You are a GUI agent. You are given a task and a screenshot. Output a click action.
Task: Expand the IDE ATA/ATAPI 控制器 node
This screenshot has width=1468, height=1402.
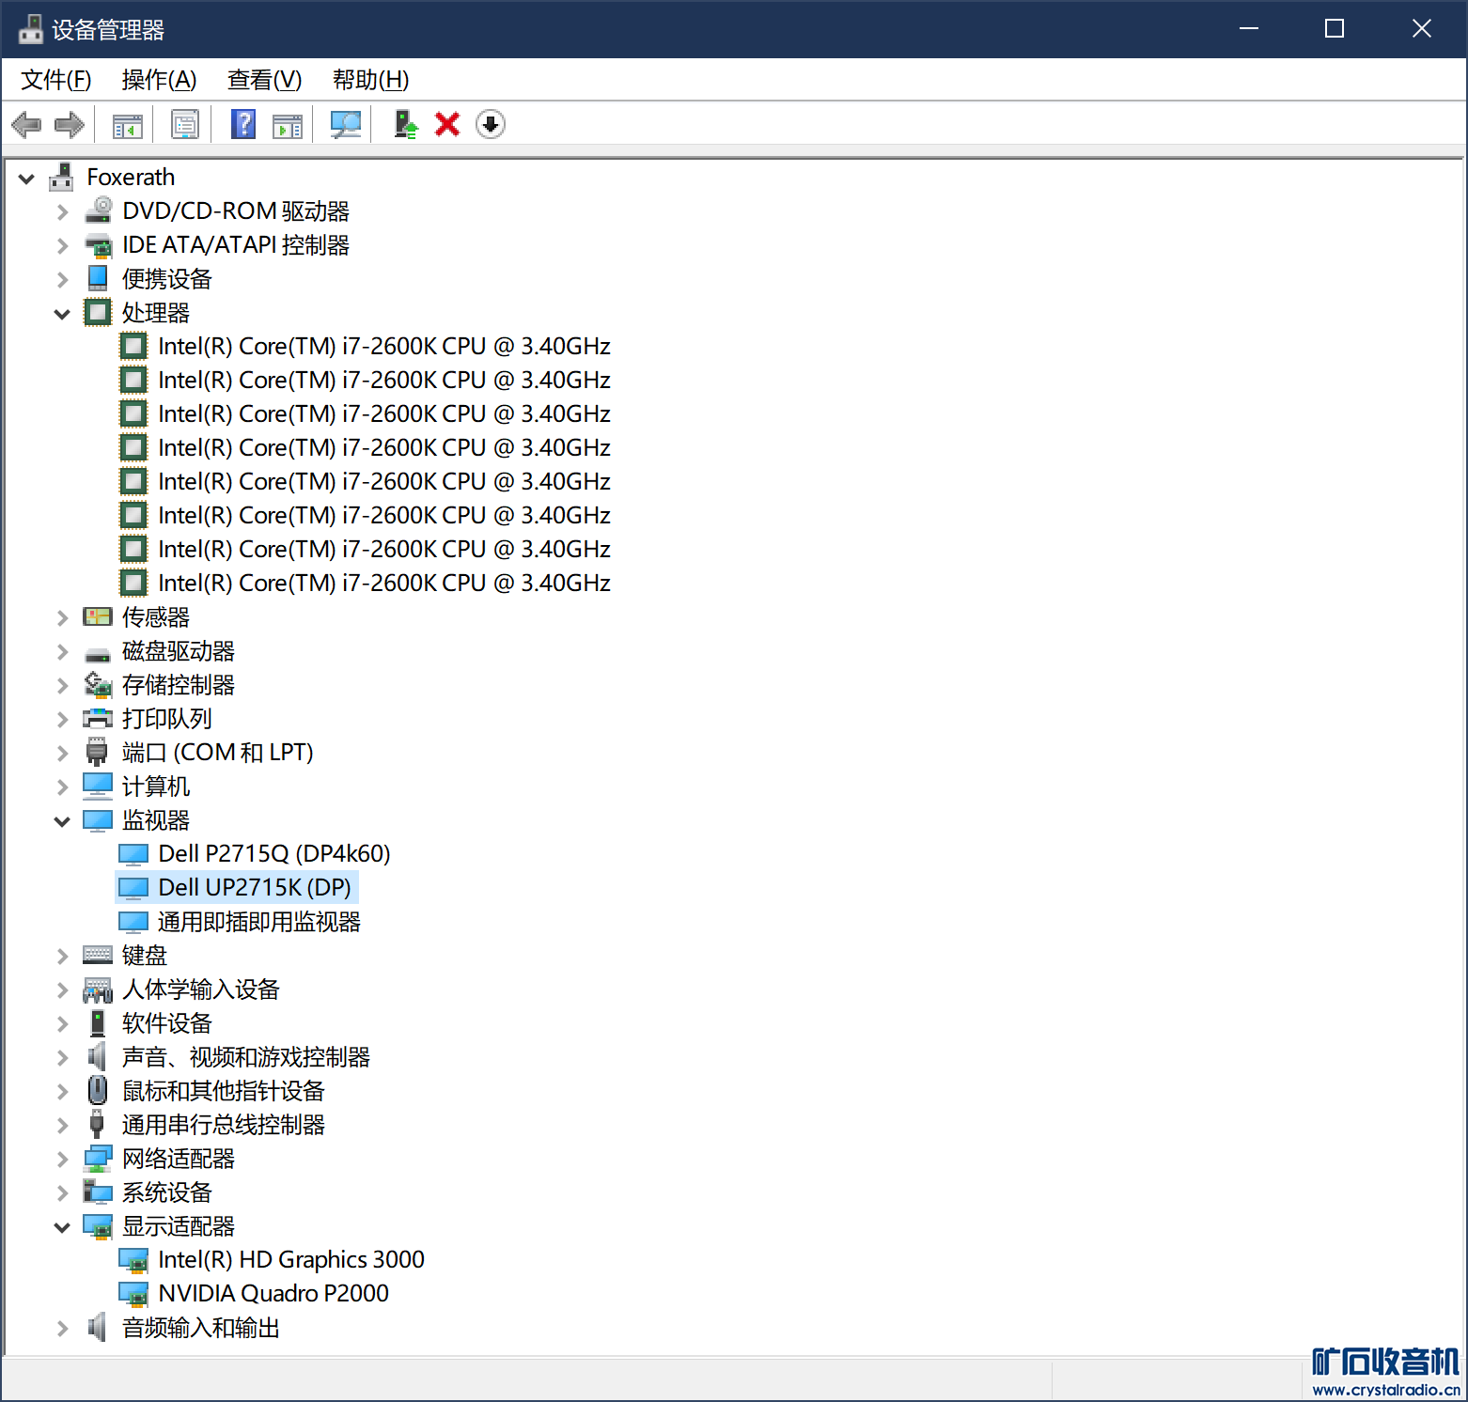(62, 245)
